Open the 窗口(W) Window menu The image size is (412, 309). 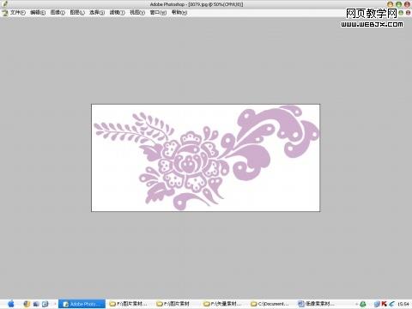pyautogui.click(x=158, y=13)
